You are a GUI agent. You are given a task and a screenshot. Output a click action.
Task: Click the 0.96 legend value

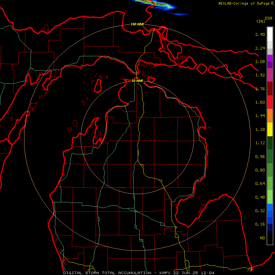pos(260,157)
